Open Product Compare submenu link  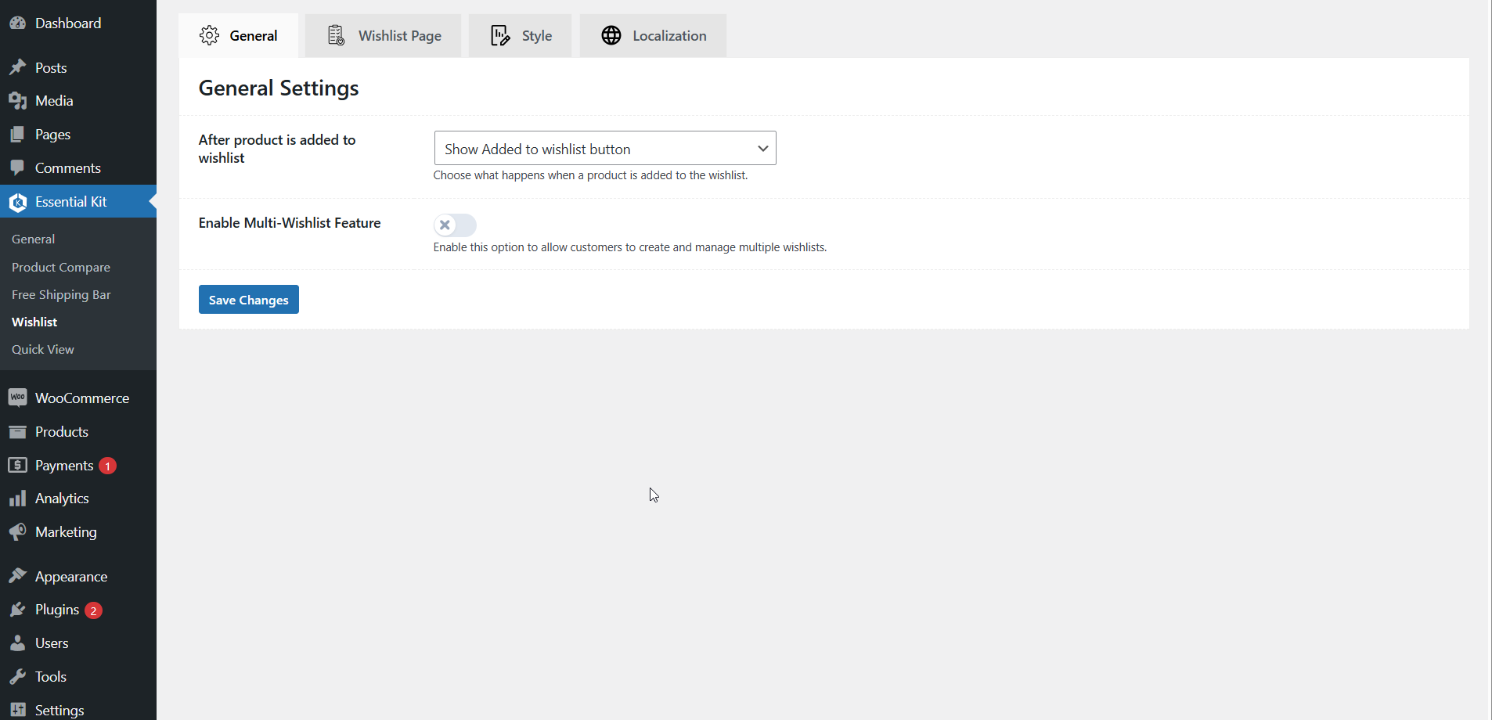pos(61,268)
